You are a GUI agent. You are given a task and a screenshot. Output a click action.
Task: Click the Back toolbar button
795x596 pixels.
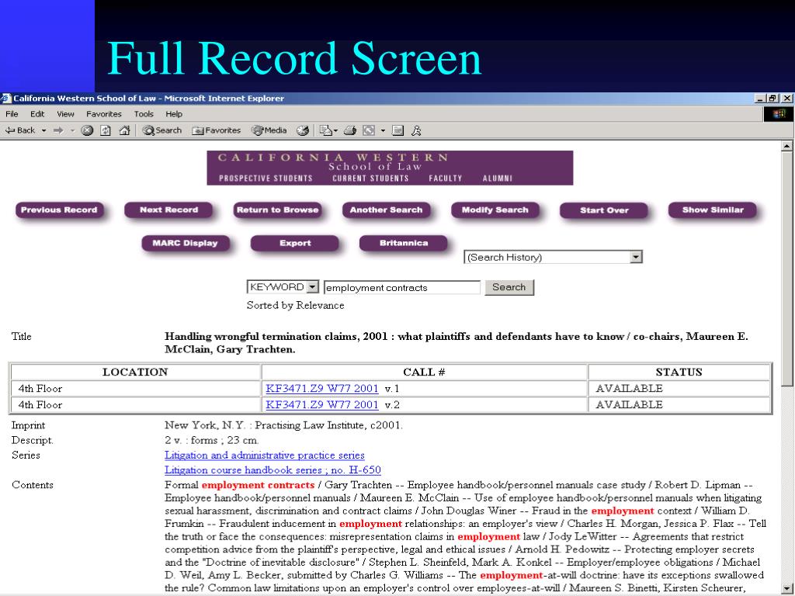(19, 130)
